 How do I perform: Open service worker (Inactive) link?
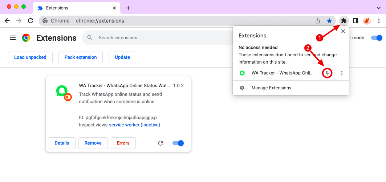click(x=135, y=125)
